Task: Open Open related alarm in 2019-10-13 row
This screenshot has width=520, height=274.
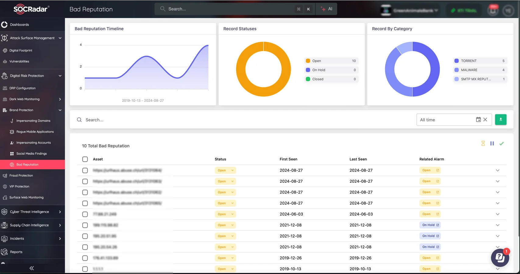Action: pos(430,269)
